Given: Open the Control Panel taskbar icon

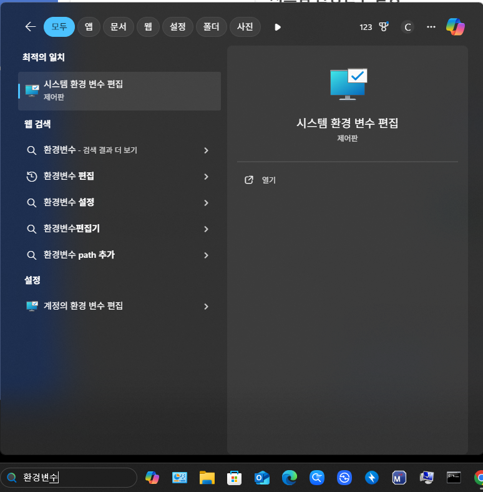Looking at the screenshot, I should (x=179, y=478).
